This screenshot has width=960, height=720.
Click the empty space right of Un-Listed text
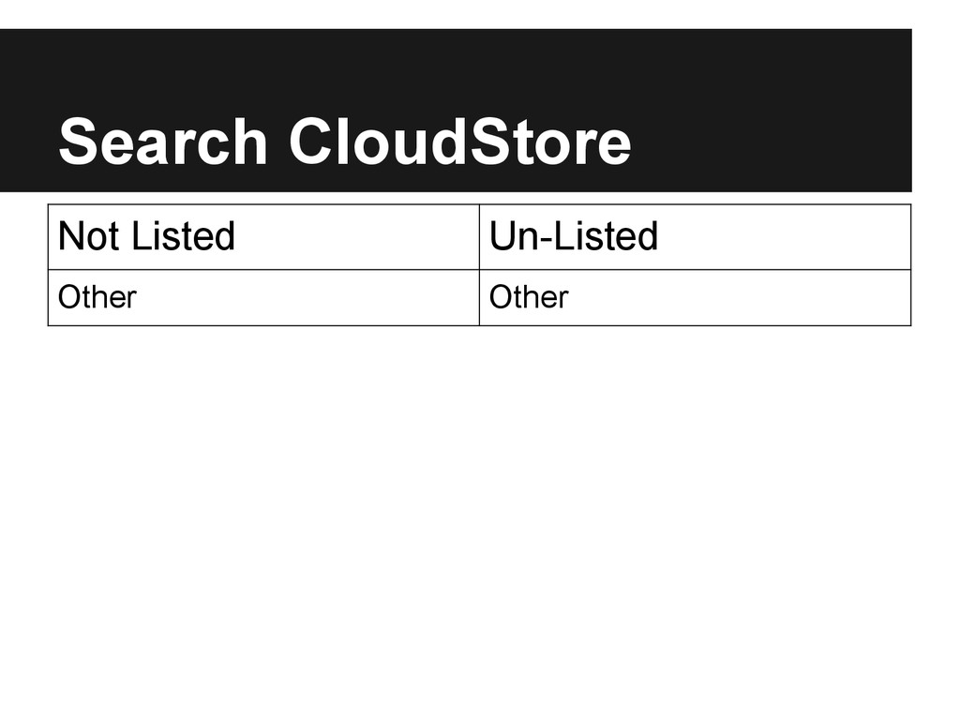(x=784, y=237)
